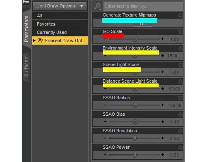Screen dimensions: 207x162
Task: Click the Generate Texture Mipmaps label
Action: click(129, 15)
